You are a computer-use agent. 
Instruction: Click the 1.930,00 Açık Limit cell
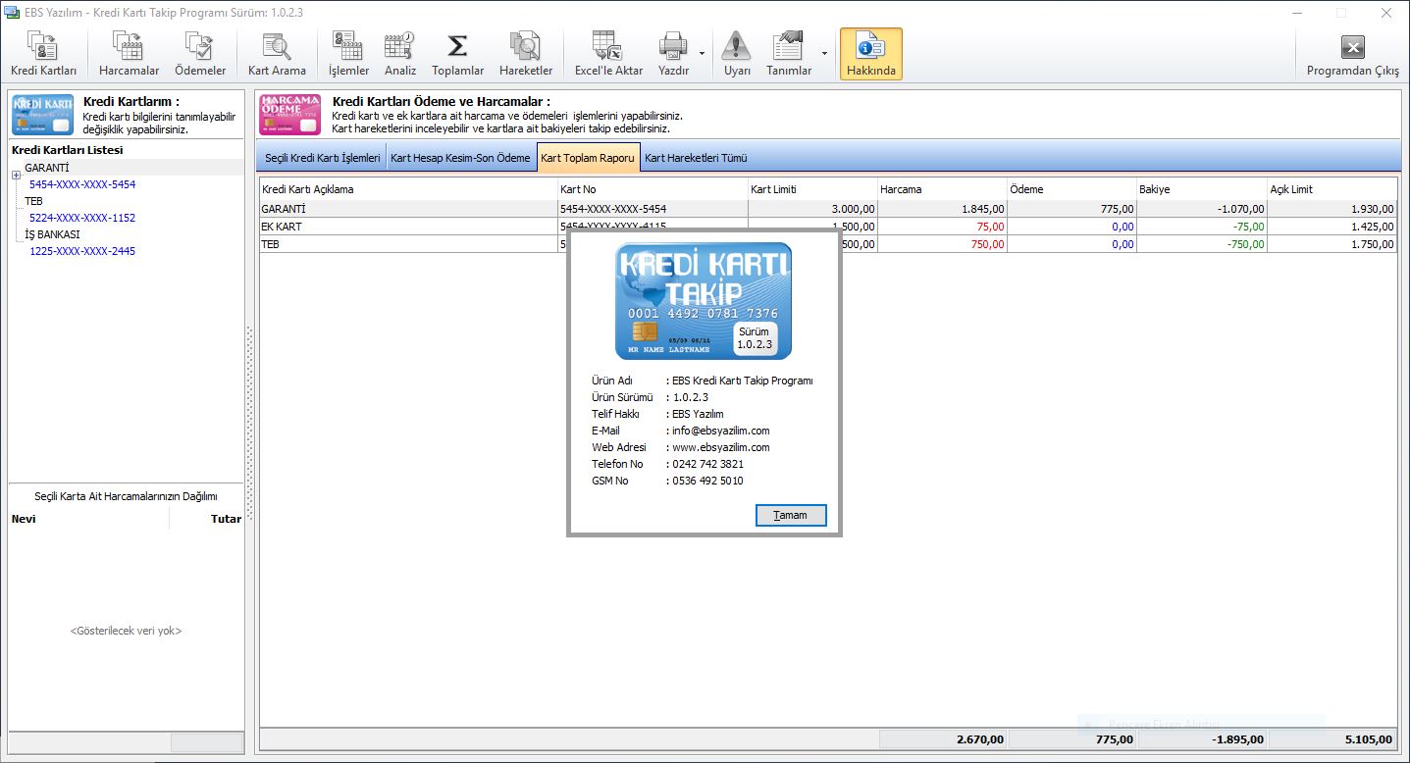click(x=1332, y=209)
